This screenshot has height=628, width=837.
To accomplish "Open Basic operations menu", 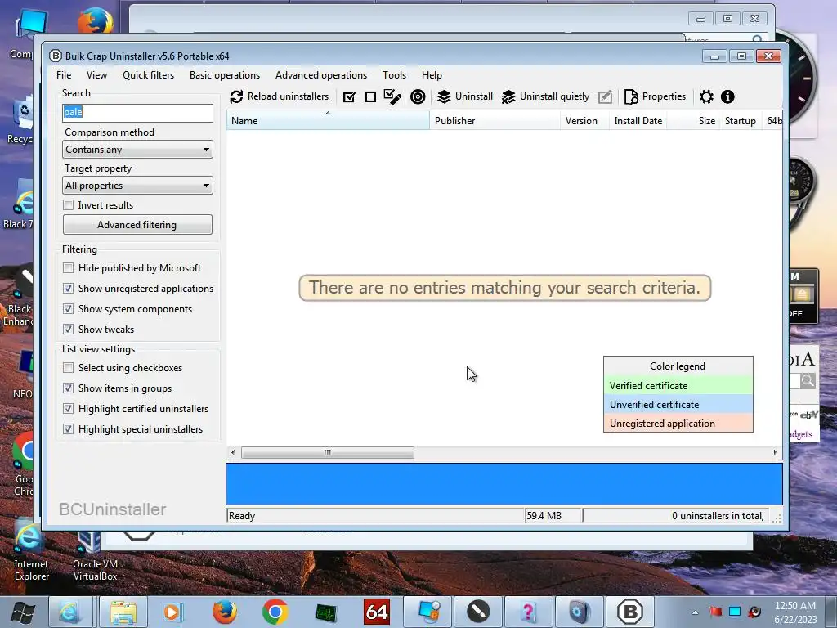I will (225, 75).
